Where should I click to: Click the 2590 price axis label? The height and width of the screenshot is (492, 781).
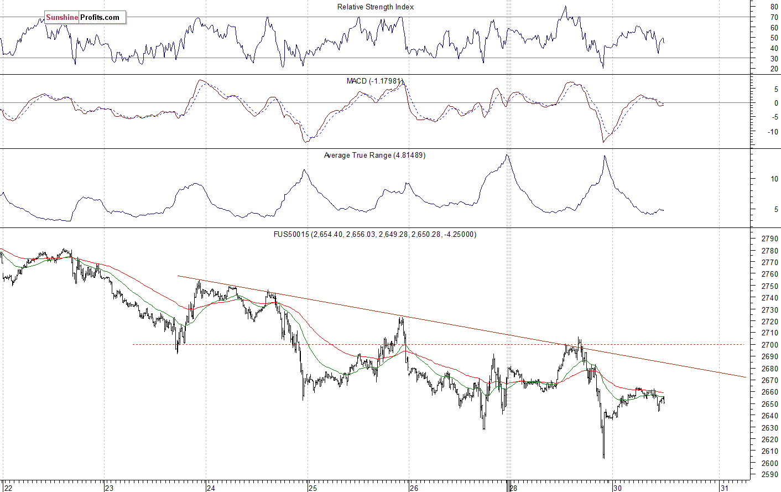pyautogui.click(x=769, y=475)
